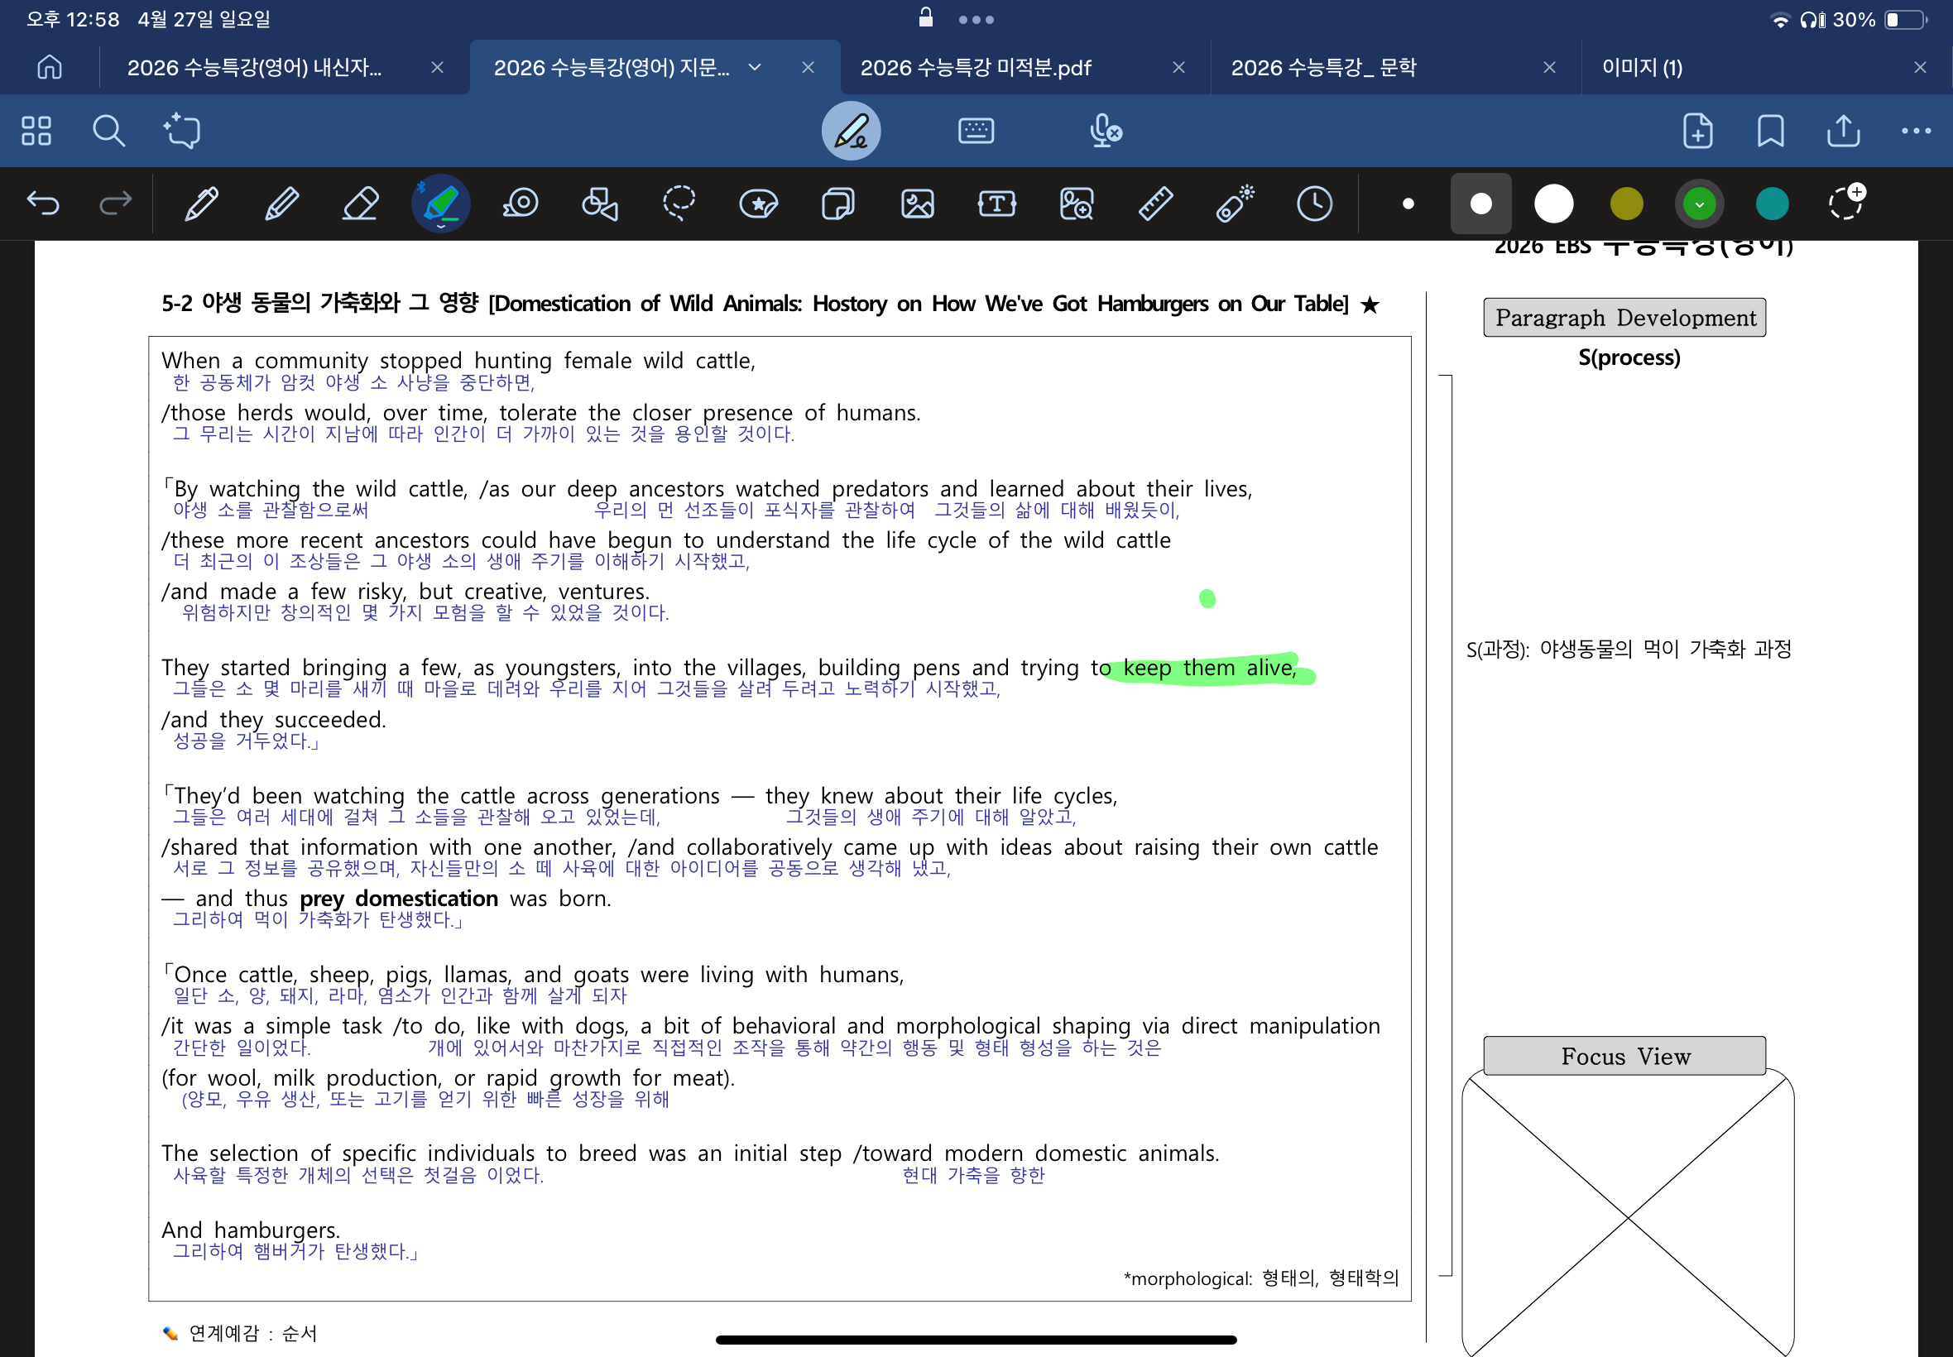Tap the Paragraph Development label box

point(1624,317)
